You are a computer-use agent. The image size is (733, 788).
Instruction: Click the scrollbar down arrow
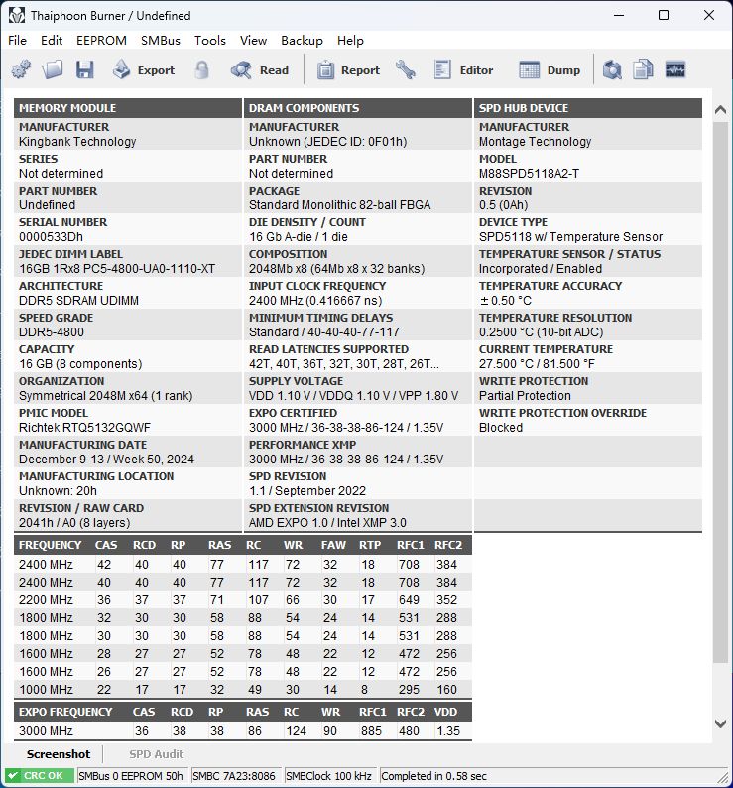pyautogui.click(x=720, y=723)
